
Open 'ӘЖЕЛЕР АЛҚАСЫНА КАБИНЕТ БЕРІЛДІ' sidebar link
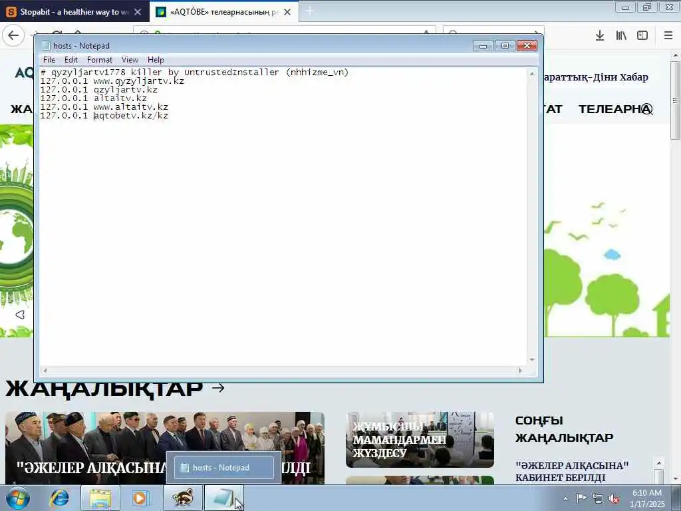coord(572,472)
